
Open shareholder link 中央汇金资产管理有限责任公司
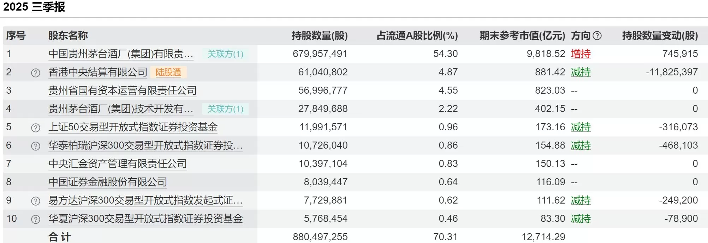(x=117, y=163)
